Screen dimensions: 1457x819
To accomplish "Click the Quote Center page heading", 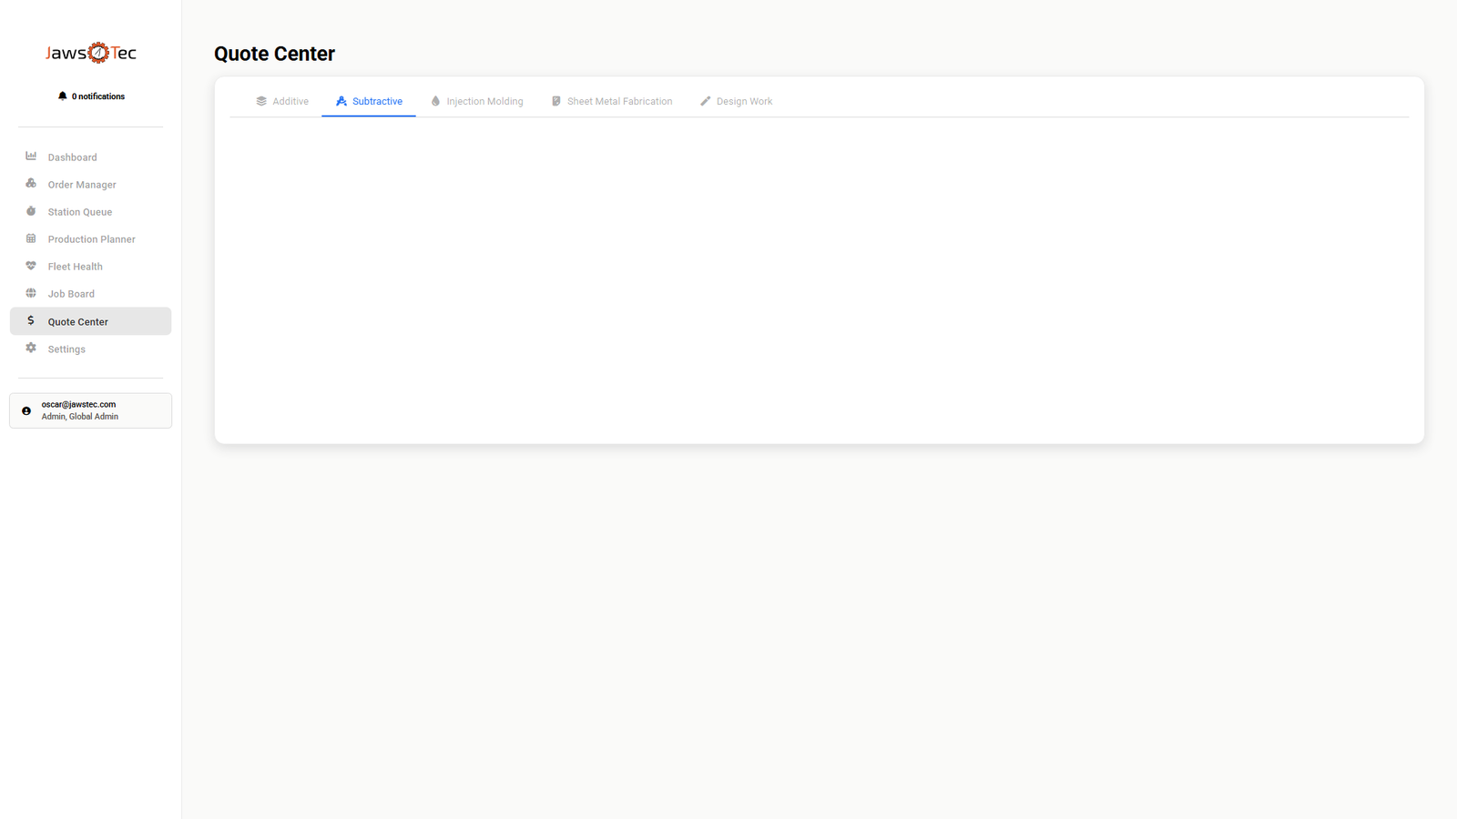I will point(274,54).
